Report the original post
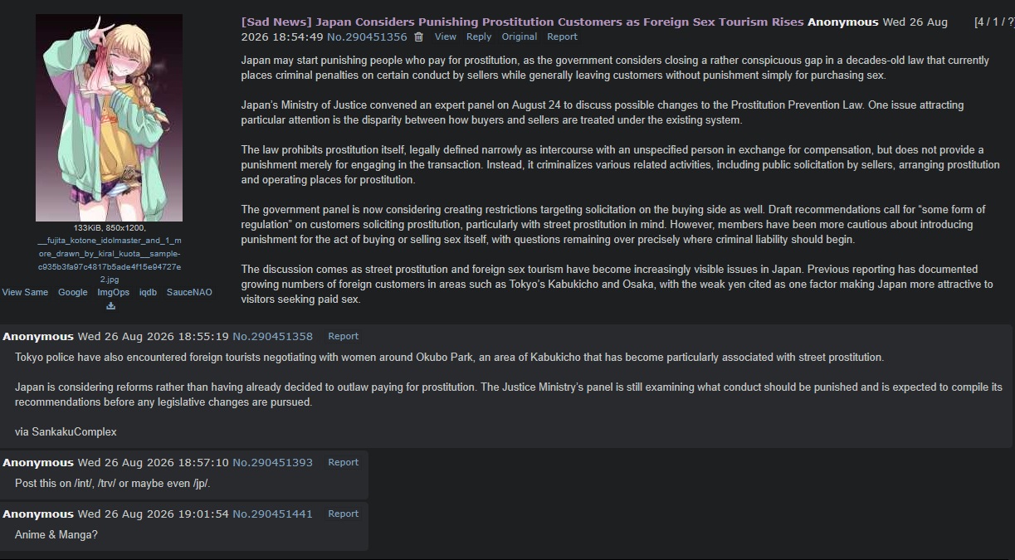This screenshot has height=560, width=1015. tap(562, 37)
